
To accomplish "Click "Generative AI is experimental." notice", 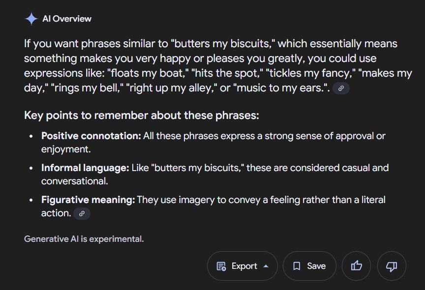I will coord(84,239).
